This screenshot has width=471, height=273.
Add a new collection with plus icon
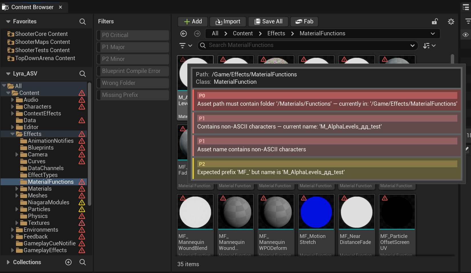(68, 262)
